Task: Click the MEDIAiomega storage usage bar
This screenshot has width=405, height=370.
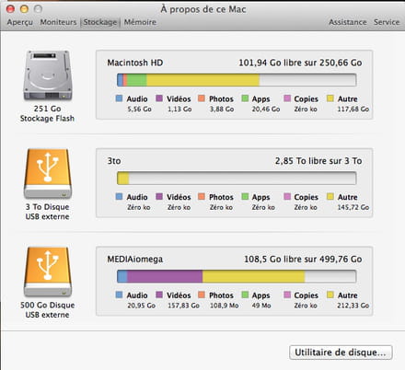Action: point(237,276)
